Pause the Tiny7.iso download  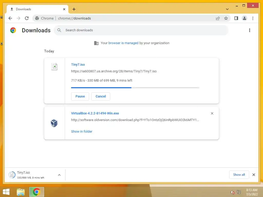(80, 96)
